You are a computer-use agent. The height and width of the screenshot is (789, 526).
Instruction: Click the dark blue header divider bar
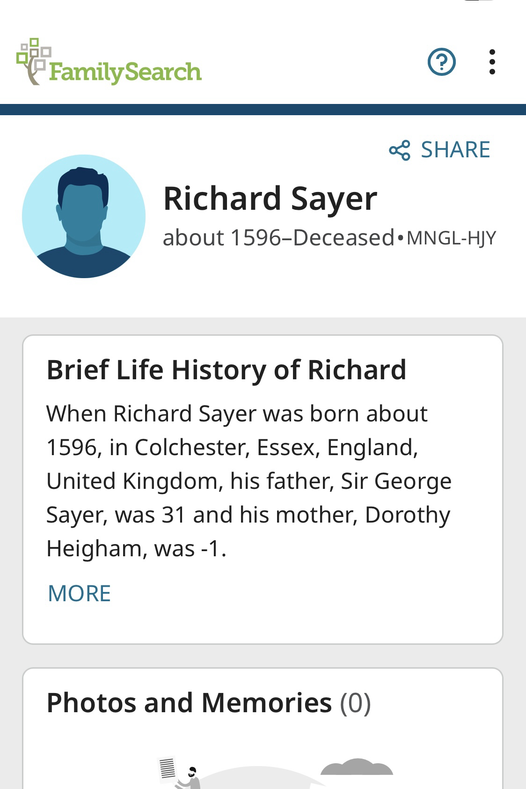point(263,110)
